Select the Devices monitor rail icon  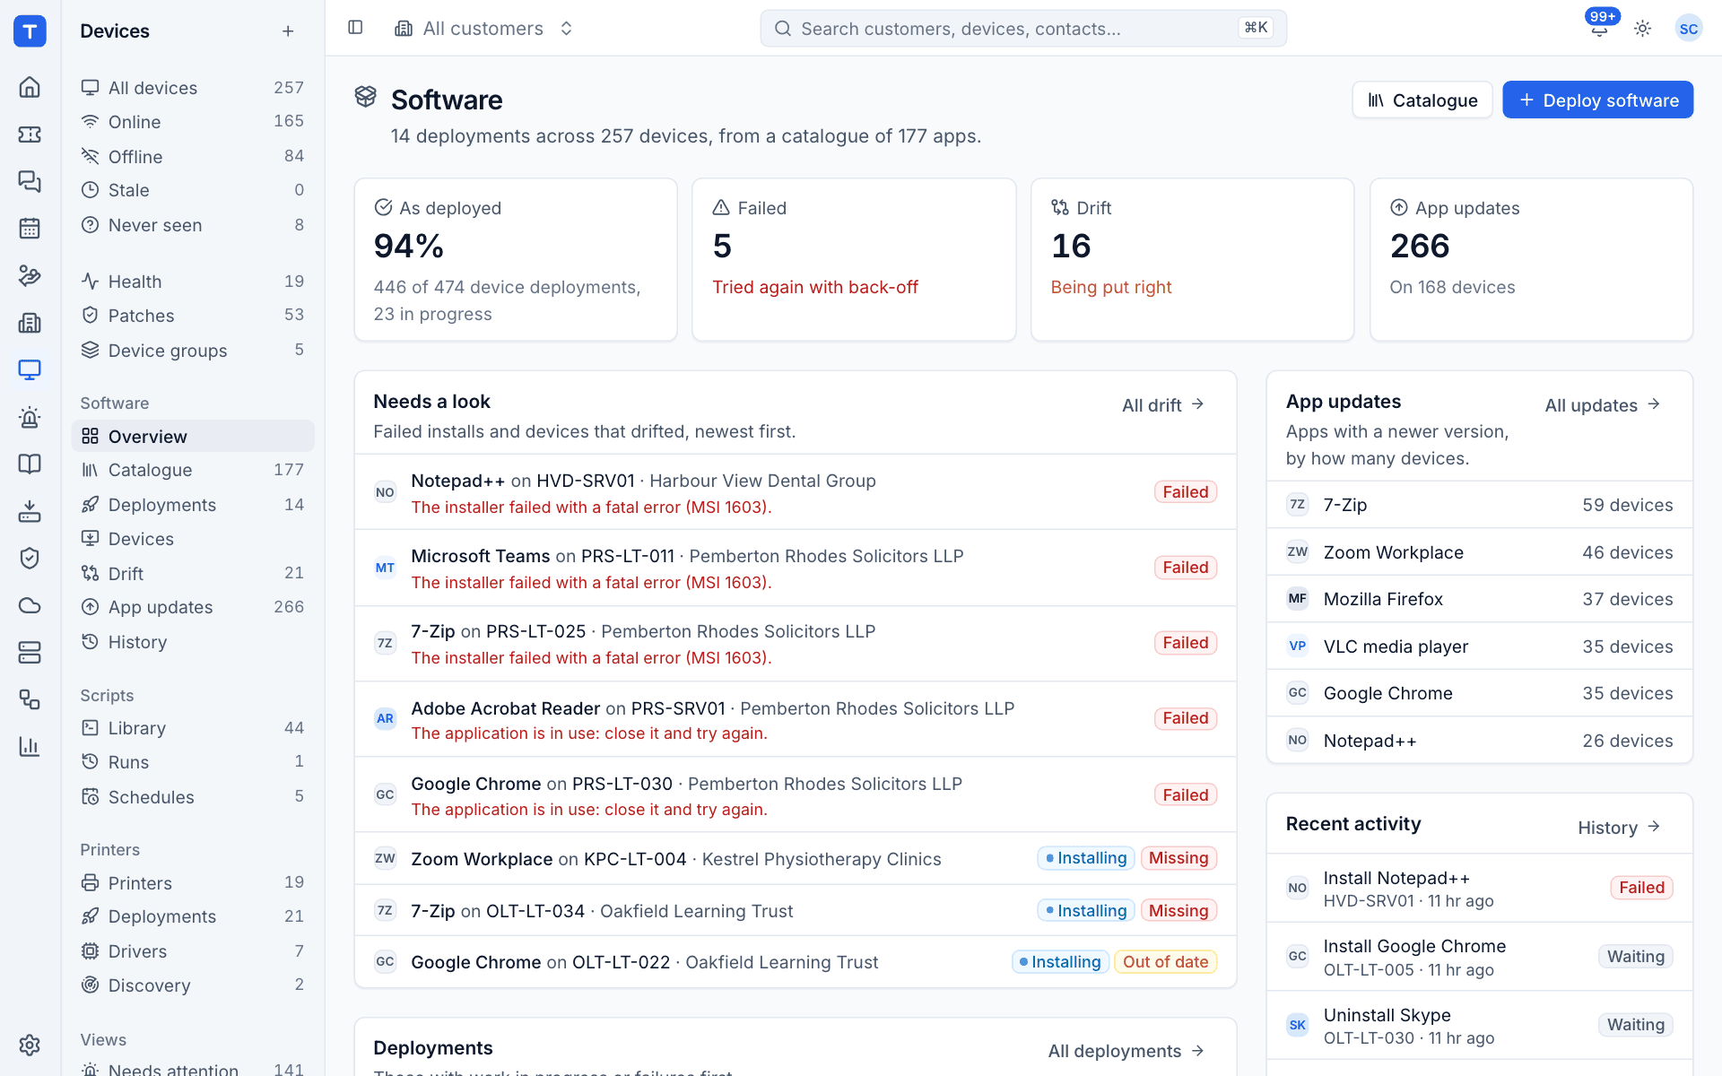pos(30,369)
